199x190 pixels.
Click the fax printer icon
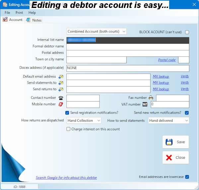click(151, 98)
